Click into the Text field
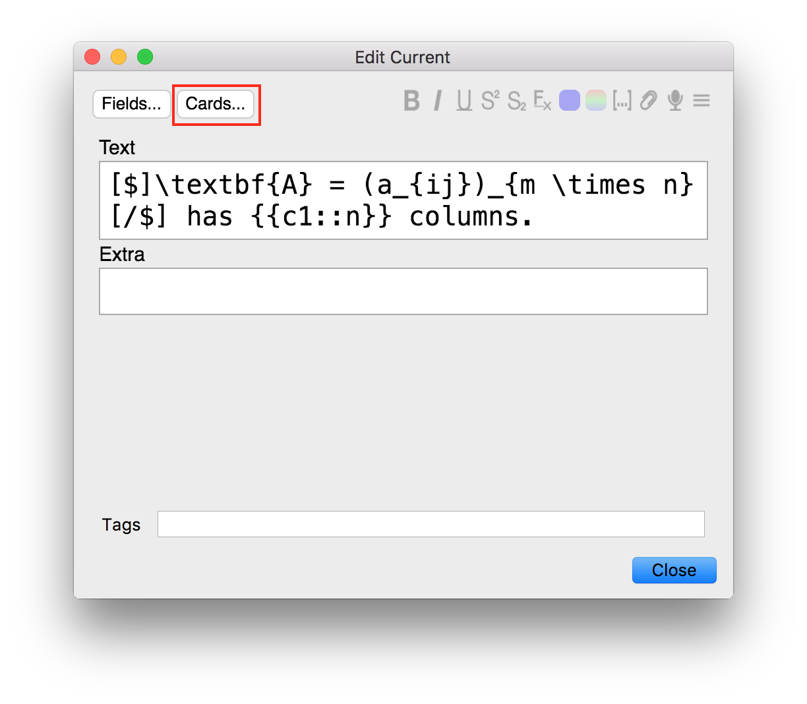The height and width of the screenshot is (704, 807). pos(403,200)
